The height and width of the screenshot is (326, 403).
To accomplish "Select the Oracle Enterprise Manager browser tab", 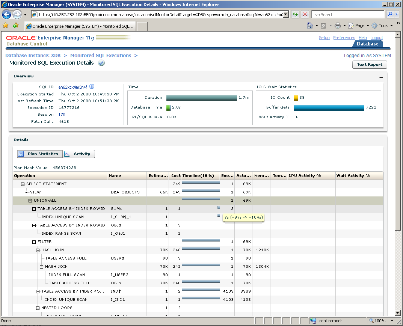I will tap(80, 26).
